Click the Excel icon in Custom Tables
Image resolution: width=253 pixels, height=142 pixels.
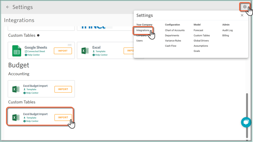(85, 51)
